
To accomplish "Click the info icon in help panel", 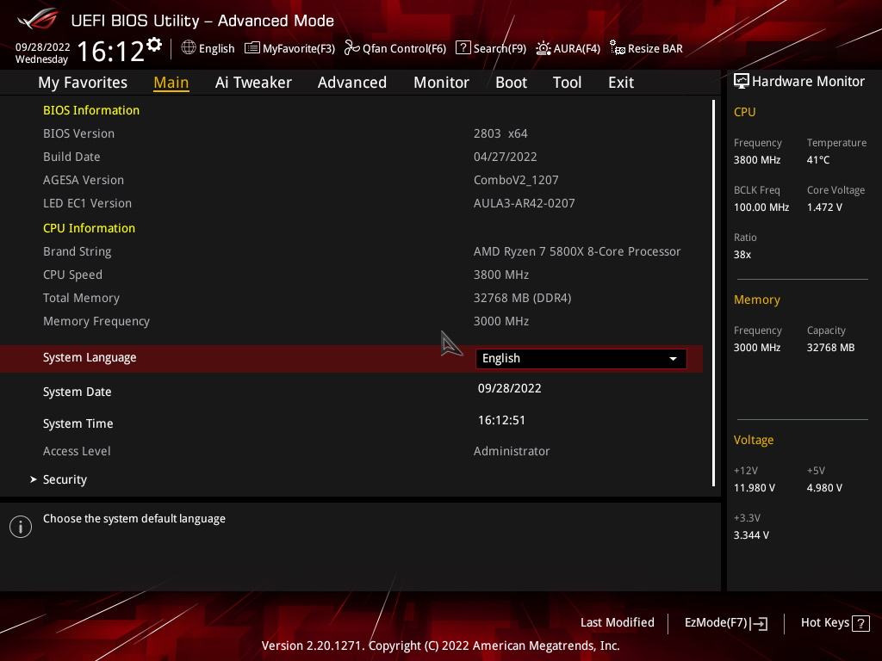I will pos(21,527).
